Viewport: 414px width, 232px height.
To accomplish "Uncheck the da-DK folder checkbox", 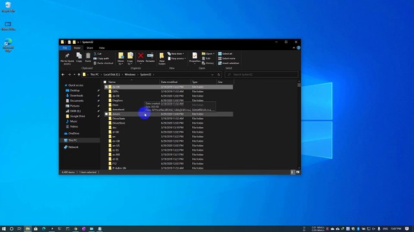I will 106,87.
